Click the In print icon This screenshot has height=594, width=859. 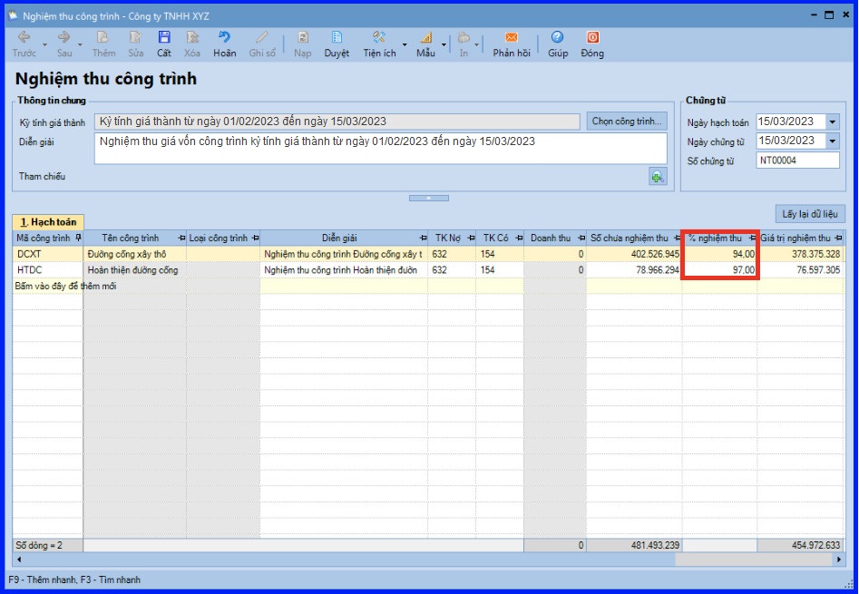(464, 37)
